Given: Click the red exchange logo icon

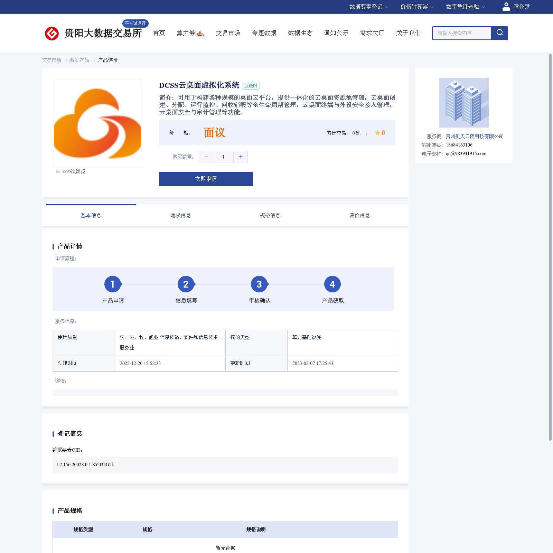Looking at the screenshot, I should [x=52, y=34].
